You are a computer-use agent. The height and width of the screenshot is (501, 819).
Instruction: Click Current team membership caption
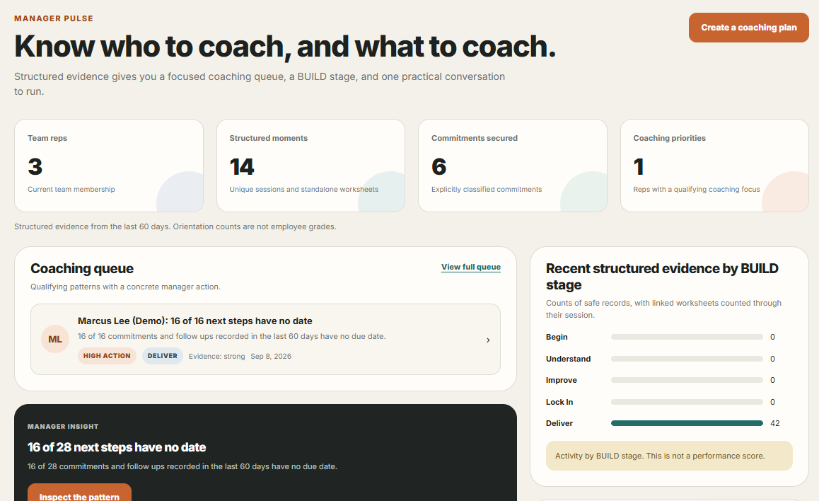(x=71, y=189)
